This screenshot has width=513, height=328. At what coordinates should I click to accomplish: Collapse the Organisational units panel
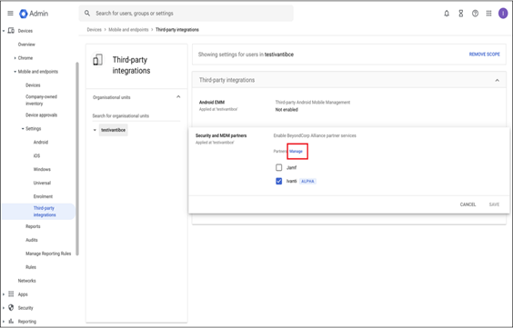pos(178,97)
